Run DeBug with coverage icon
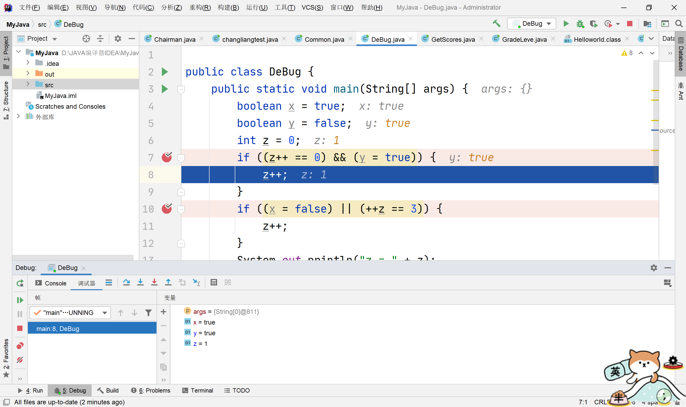 point(594,24)
